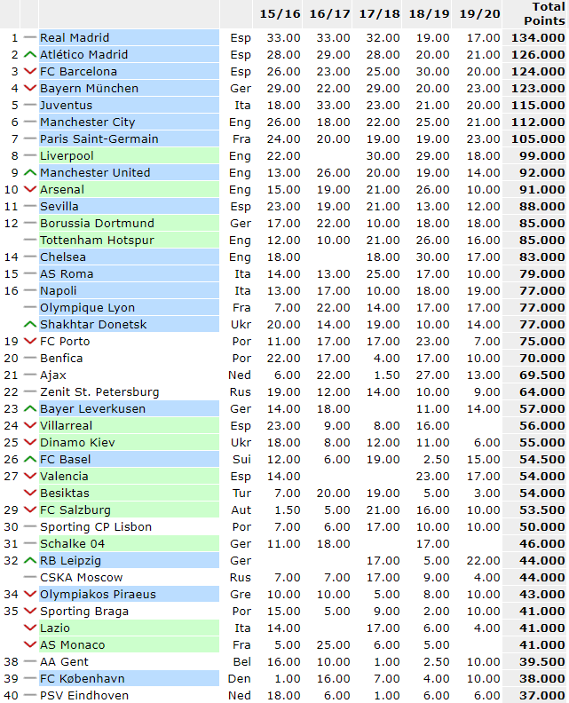The width and height of the screenshot is (569, 703).
Task: Click the red down arrow next to Bayern München
Action: [29, 88]
